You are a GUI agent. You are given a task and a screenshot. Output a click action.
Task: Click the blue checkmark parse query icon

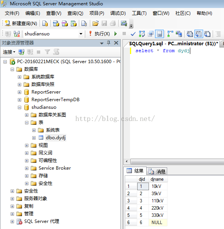[133, 34]
